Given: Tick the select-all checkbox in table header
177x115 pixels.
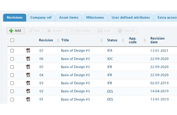Looking at the screenshot, I should tap(12, 40).
